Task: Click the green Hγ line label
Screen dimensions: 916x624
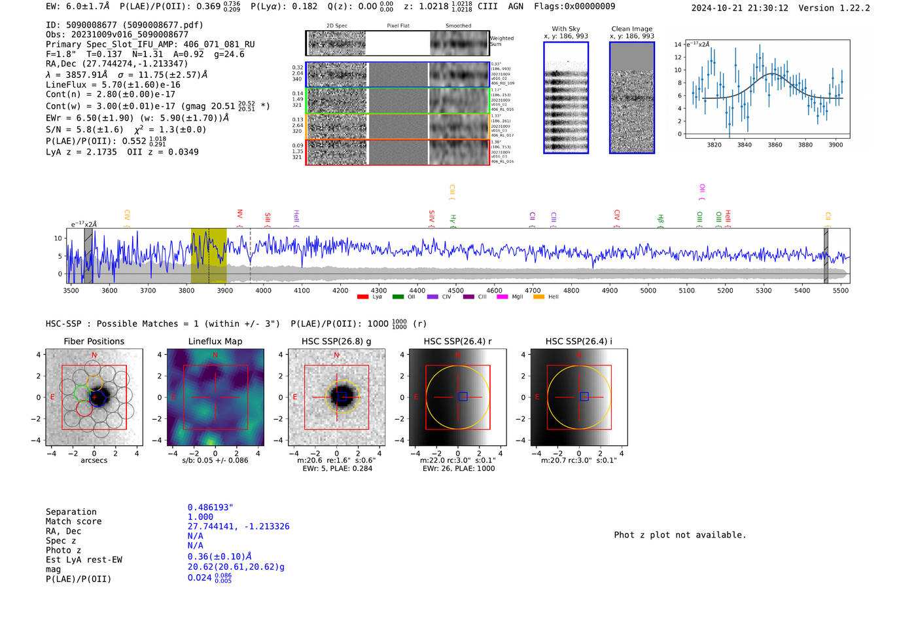Action: (453, 220)
